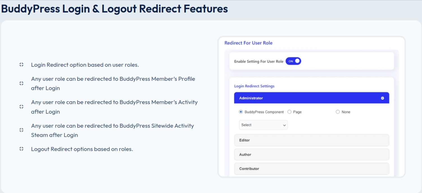Click the Redirect For User Role heading
Screen dimensions: 422x193
click(248, 43)
